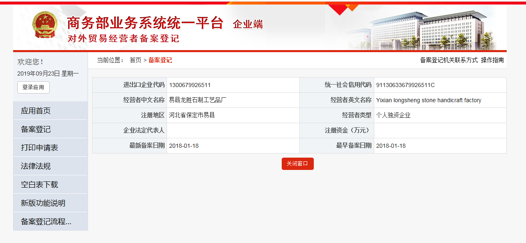Click the 进出口企业代码 label
The width and height of the screenshot is (526, 243).
point(144,85)
